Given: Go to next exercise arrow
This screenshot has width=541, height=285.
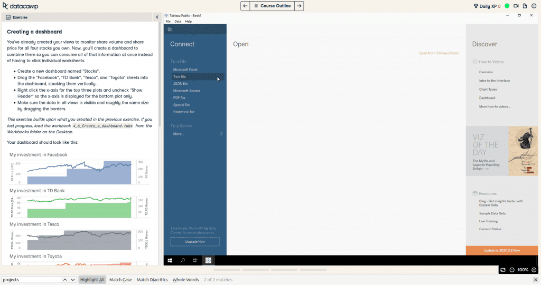Looking at the screenshot, I should pyautogui.click(x=299, y=6).
